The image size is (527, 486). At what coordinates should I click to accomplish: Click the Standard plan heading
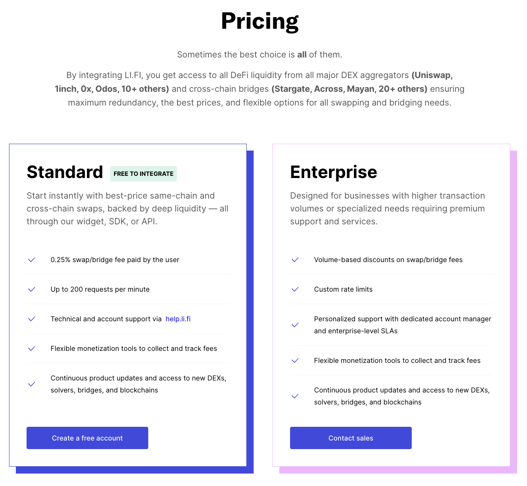coord(65,172)
